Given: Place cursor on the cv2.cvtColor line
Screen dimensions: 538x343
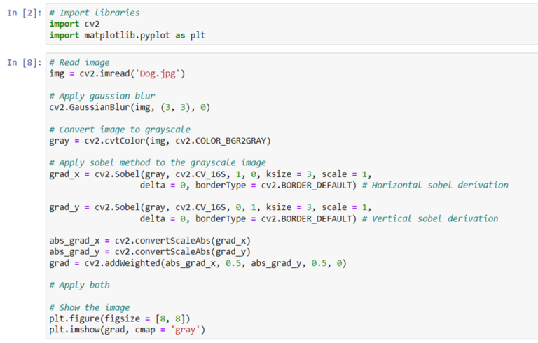Looking at the screenshot, I should [x=160, y=141].
